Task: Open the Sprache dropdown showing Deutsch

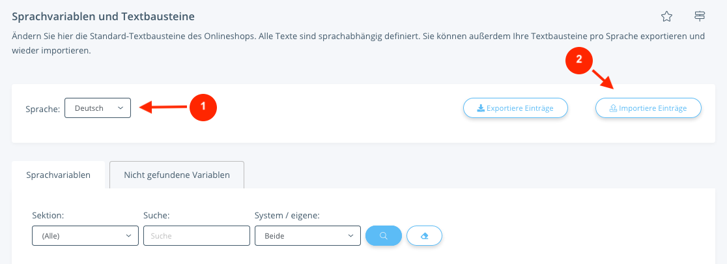Action: click(x=97, y=108)
